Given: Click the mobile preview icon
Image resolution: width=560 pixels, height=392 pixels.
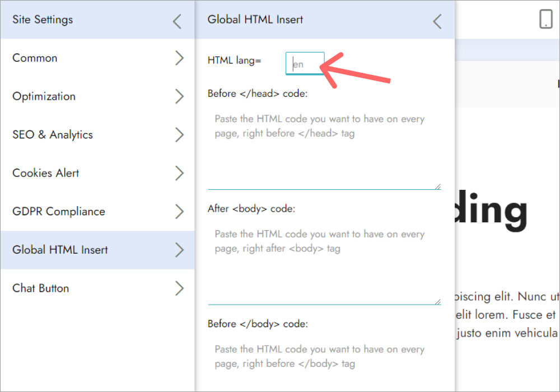Looking at the screenshot, I should click(545, 18).
